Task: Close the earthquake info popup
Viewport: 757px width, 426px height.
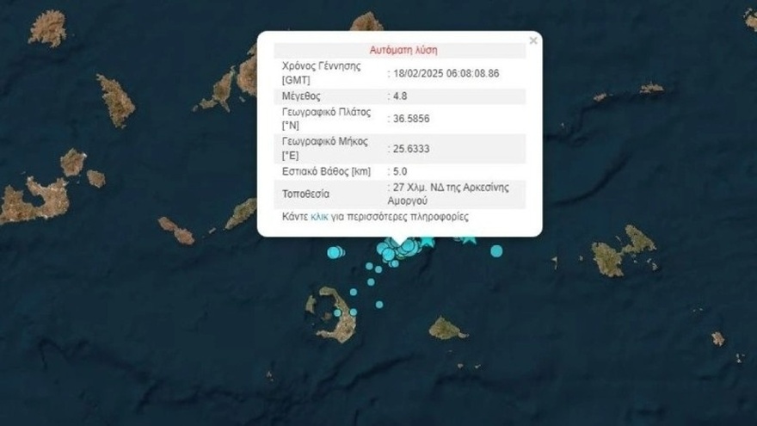Action: pos(533,40)
